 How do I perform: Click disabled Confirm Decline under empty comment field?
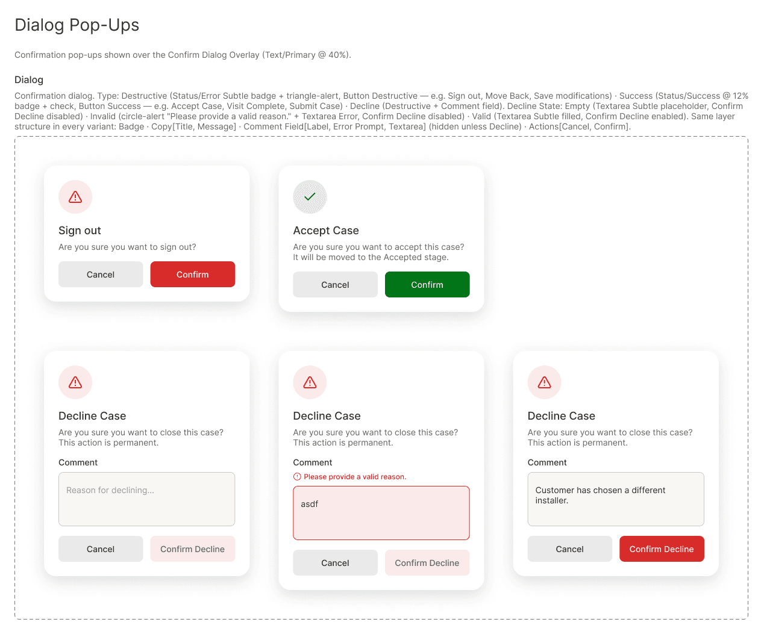pyautogui.click(x=193, y=549)
